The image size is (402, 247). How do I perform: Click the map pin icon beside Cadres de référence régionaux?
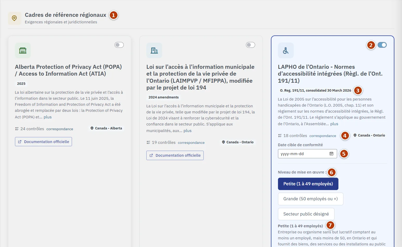[x=14, y=18]
